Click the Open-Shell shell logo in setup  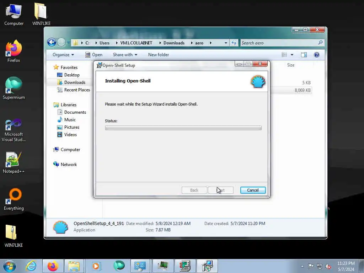point(258,81)
